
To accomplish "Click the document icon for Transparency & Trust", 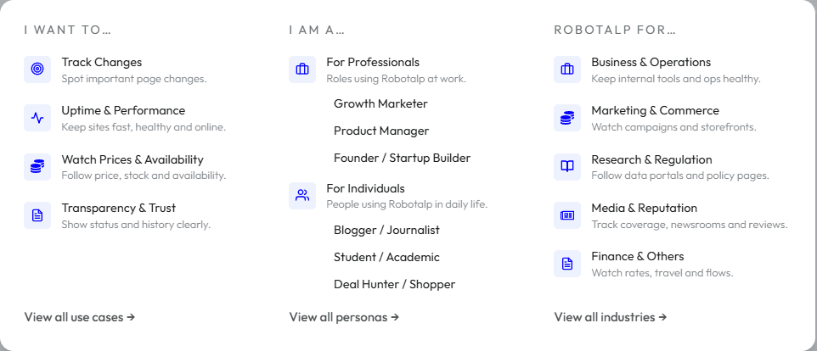I will [x=37, y=215].
